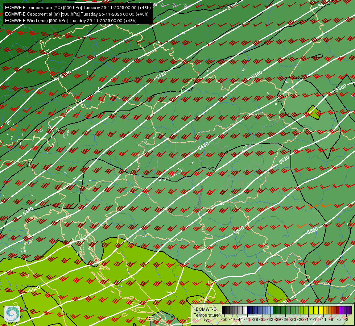This screenshot has height=326, width=355.
Task: Click the 5560 geopotential contour label
Action: (x=313, y=230)
